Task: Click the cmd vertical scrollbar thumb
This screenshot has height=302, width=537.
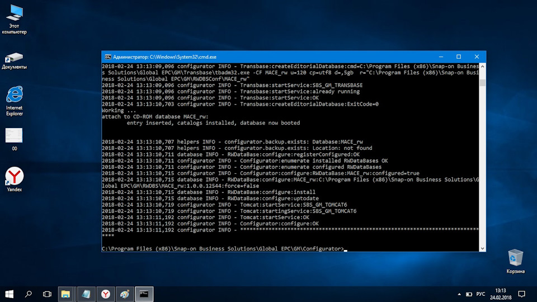Action: tap(483, 83)
